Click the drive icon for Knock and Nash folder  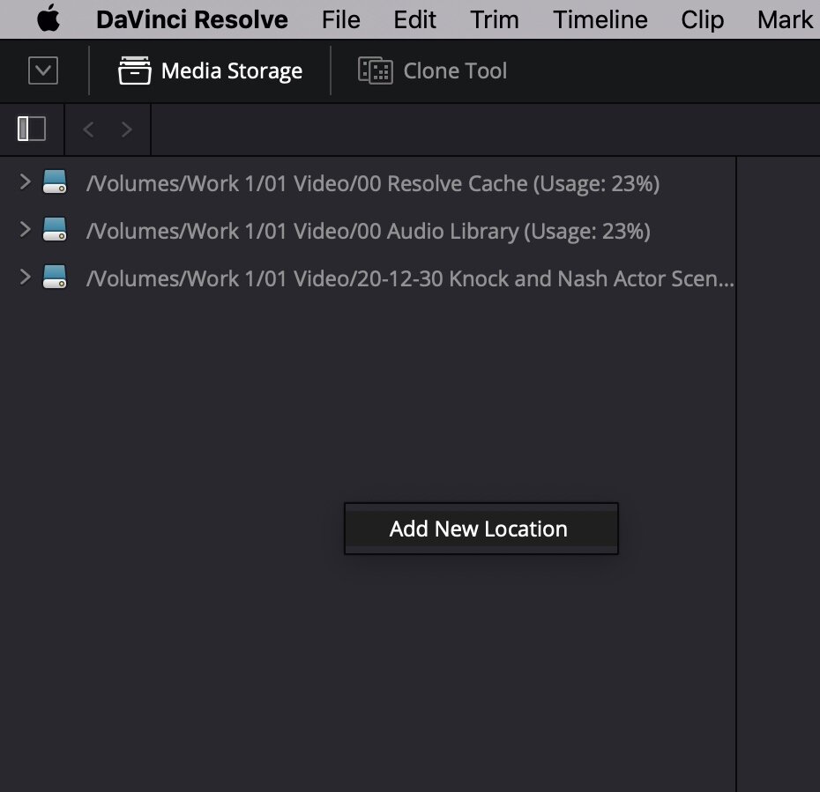55,277
